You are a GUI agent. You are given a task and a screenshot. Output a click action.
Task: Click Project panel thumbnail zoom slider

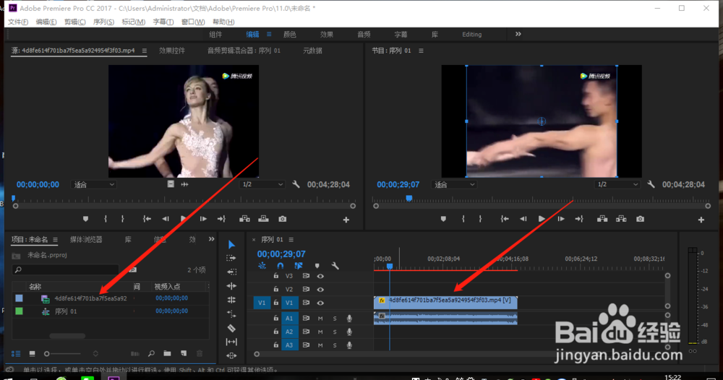coord(63,354)
